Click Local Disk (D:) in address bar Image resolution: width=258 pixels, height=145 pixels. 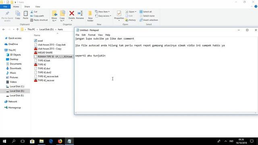tap(46, 29)
